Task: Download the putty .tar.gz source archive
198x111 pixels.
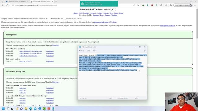Action: click(26, 61)
